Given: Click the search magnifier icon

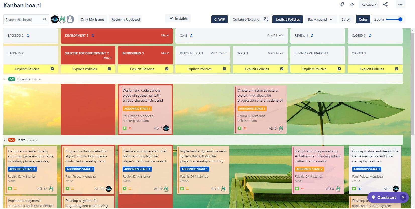Looking at the screenshot, I should pyautogui.click(x=45, y=19).
